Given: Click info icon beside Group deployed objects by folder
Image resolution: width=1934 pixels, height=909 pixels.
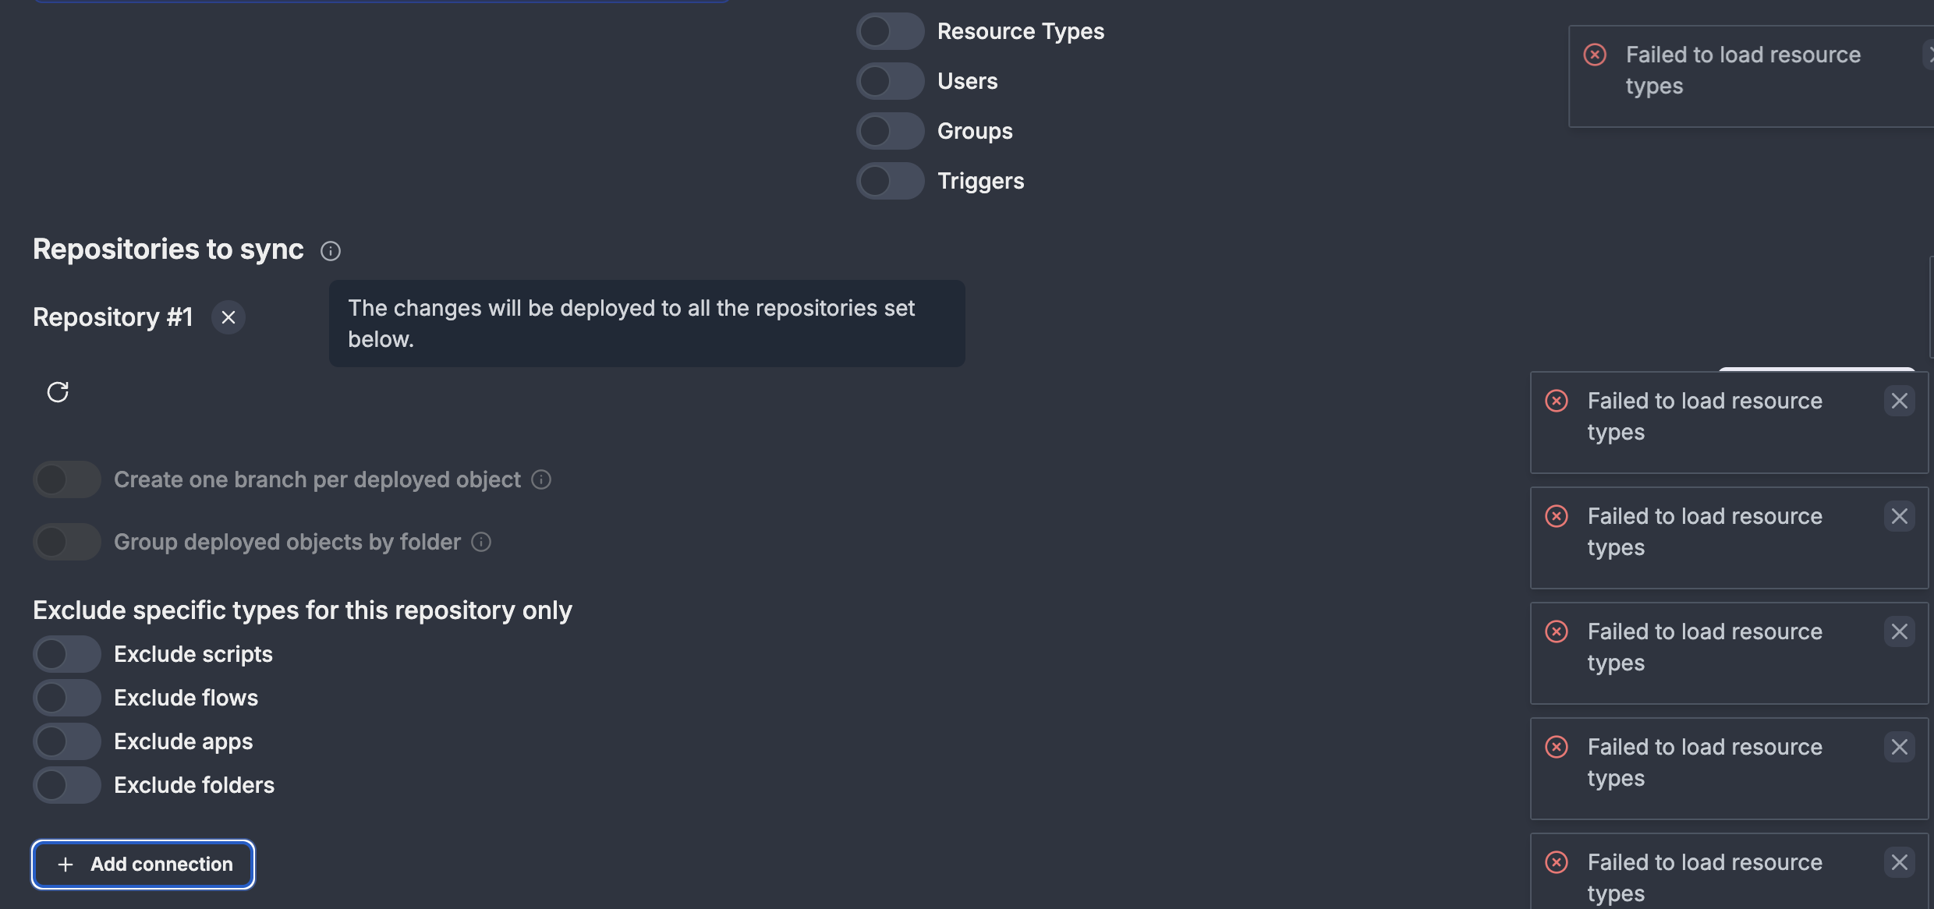Looking at the screenshot, I should [x=481, y=542].
